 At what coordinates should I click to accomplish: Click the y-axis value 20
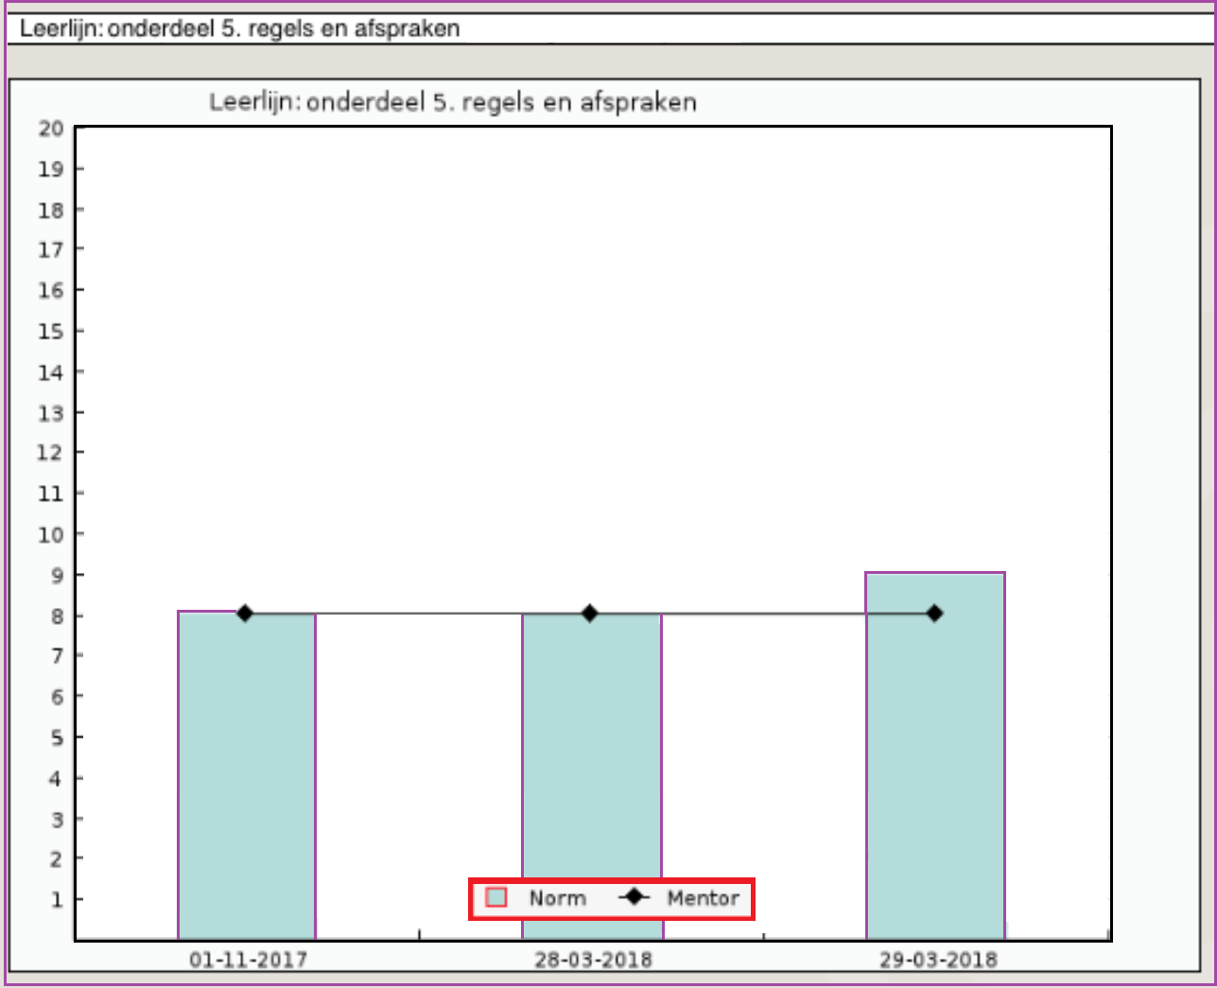(x=51, y=129)
